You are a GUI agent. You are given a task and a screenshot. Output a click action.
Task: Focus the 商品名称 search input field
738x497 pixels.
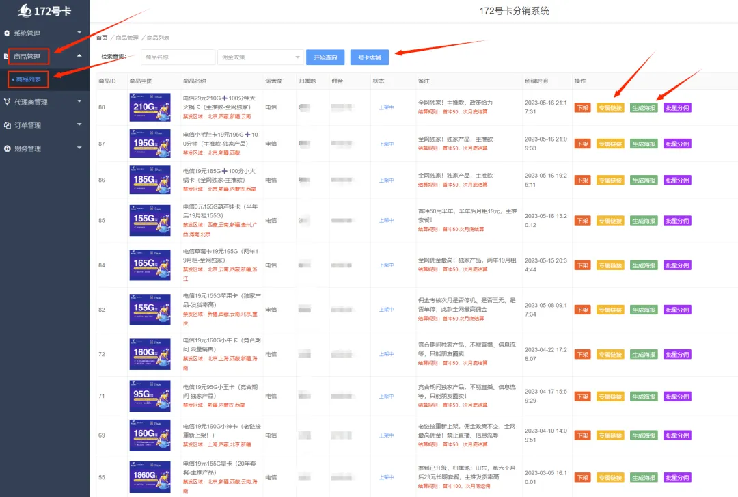coord(177,58)
